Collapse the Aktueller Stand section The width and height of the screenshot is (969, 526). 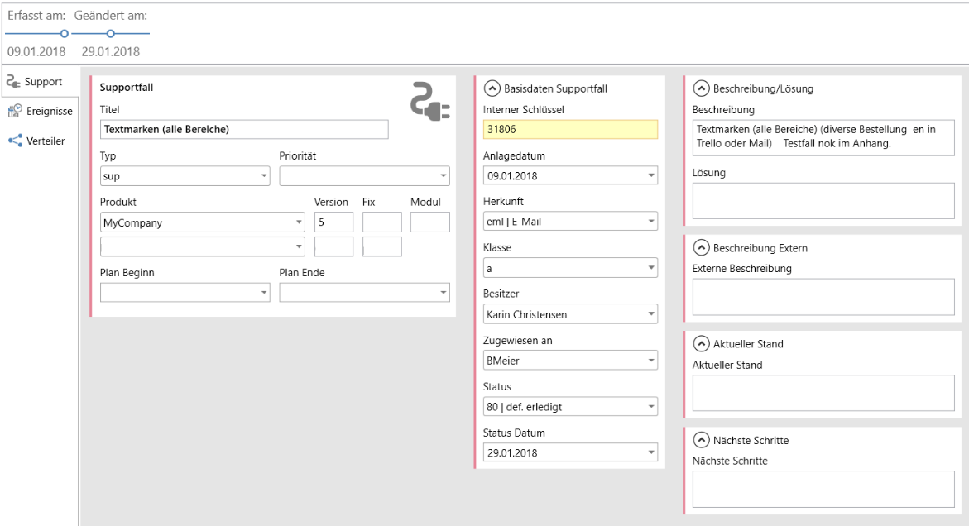701,343
